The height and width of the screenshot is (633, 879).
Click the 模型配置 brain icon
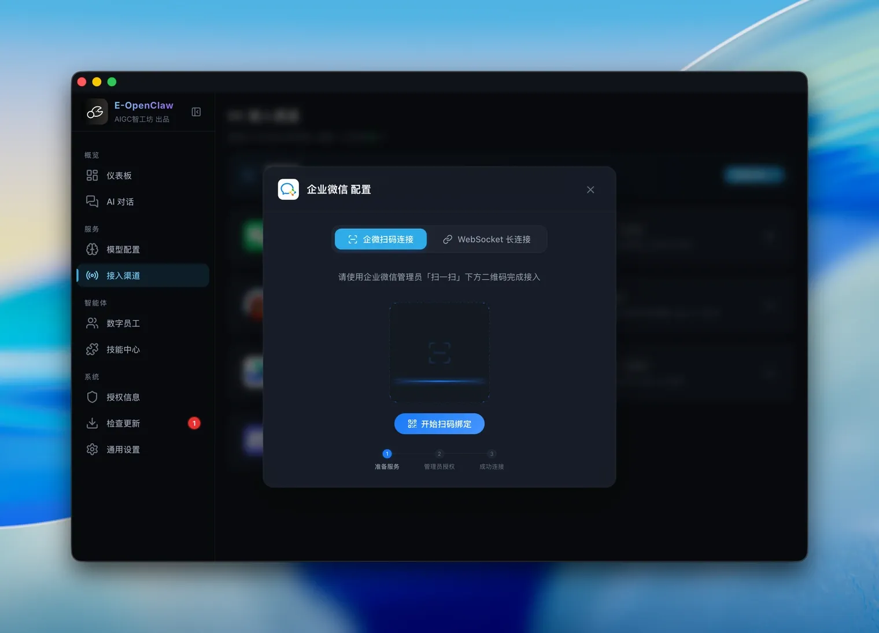tap(92, 249)
